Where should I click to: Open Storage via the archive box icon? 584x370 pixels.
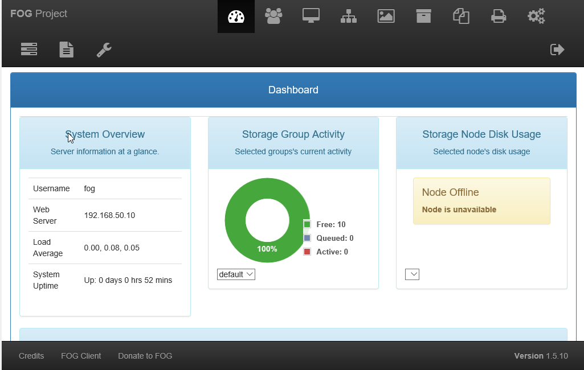click(423, 17)
